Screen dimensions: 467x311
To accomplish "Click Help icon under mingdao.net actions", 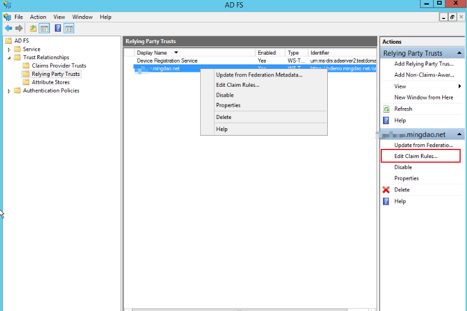I will click(386, 201).
